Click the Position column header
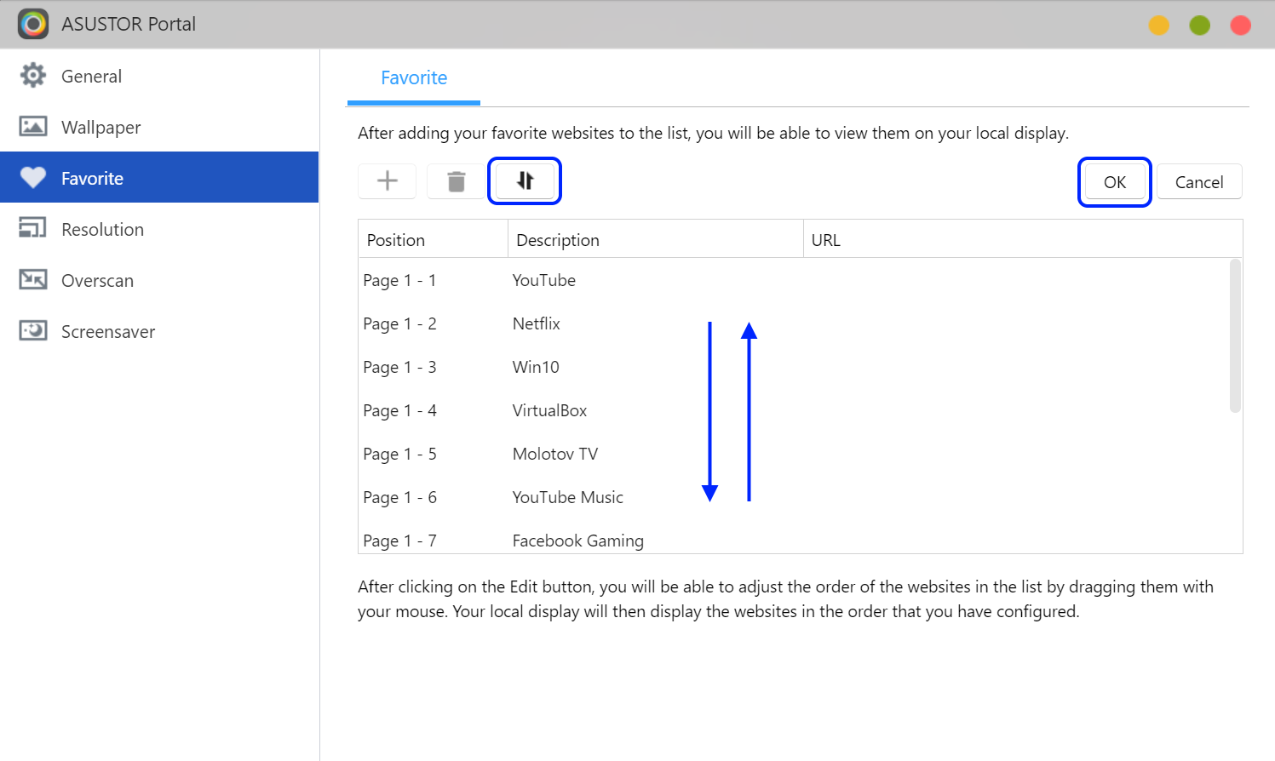This screenshot has width=1275, height=761. point(434,240)
